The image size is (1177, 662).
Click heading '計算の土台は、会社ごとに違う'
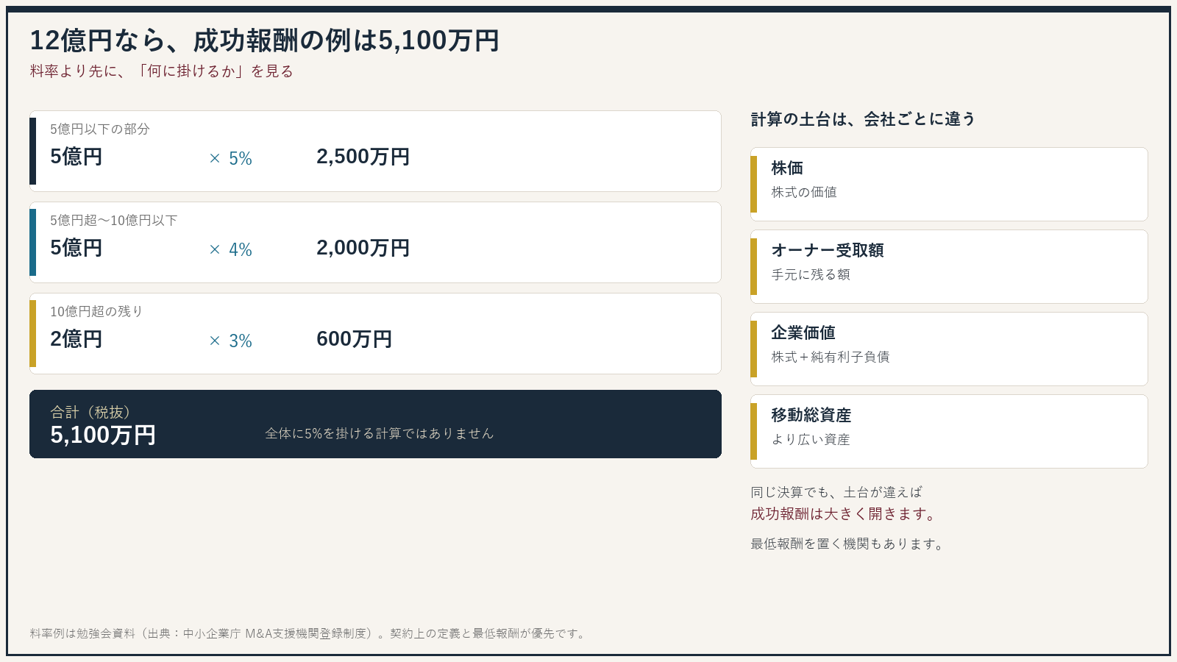point(863,119)
